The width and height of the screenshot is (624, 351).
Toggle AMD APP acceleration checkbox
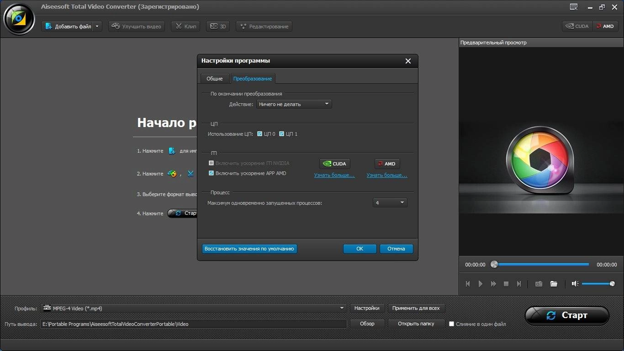click(x=211, y=173)
